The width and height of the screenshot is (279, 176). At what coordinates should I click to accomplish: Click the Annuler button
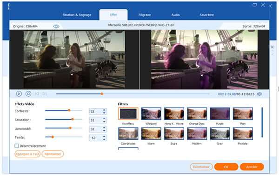(x=252, y=167)
